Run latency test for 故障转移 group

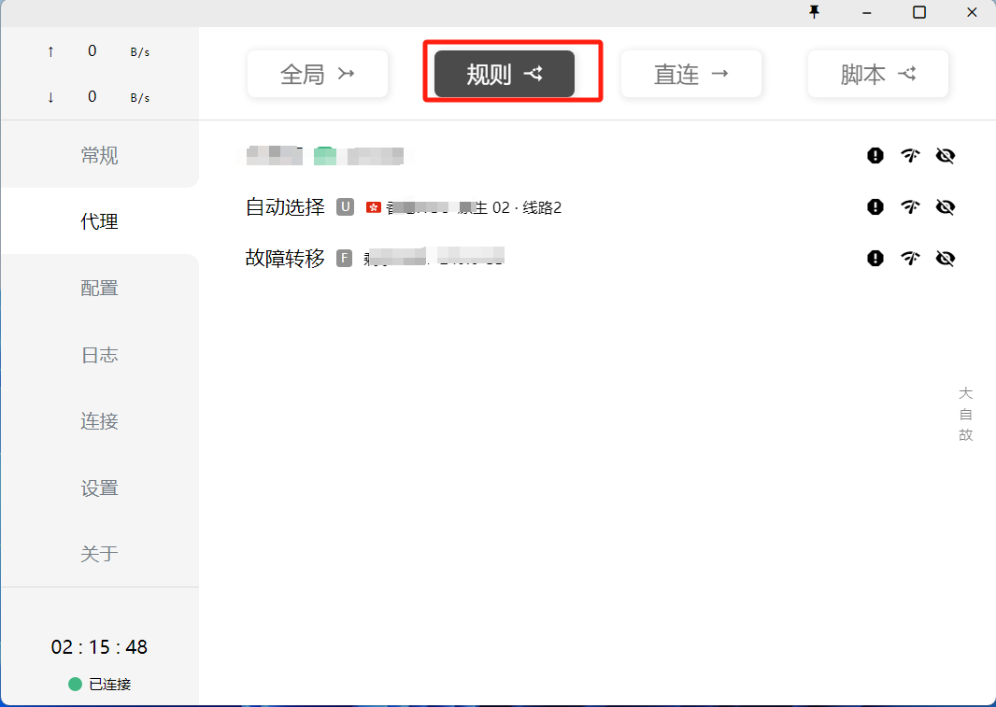pyautogui.click(x=910, y=259)
